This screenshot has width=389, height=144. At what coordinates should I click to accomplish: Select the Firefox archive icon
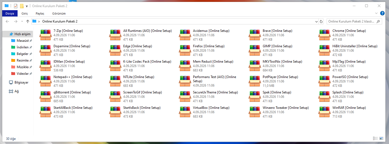pos(185,51)
